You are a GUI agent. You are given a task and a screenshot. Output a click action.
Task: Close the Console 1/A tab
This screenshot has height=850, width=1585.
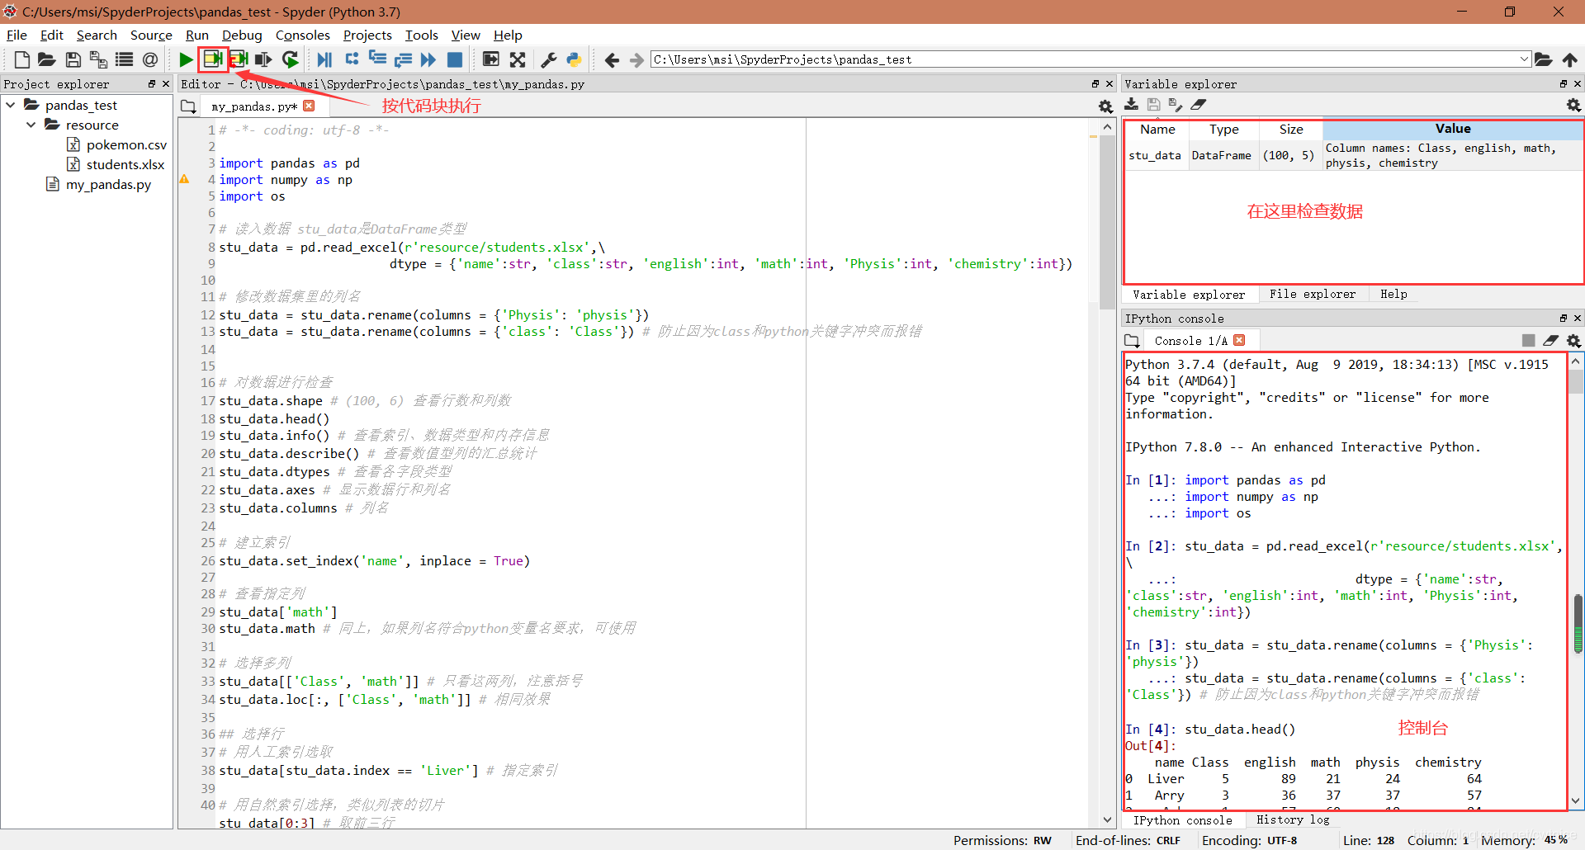(x=1239, y=340)
